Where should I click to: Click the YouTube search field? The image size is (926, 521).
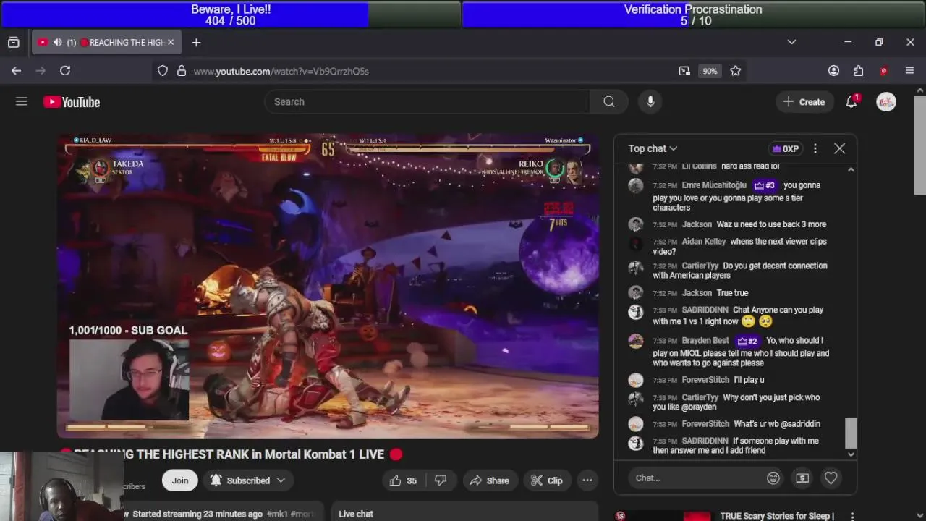pos(427,102)
